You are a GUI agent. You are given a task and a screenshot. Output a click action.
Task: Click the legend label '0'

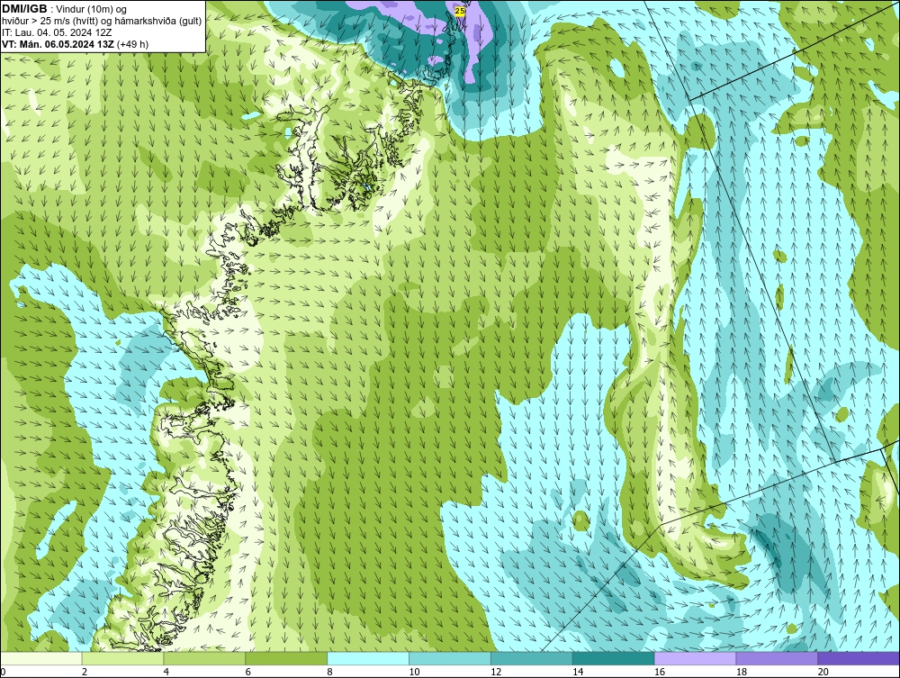click(x=3, y=672)
